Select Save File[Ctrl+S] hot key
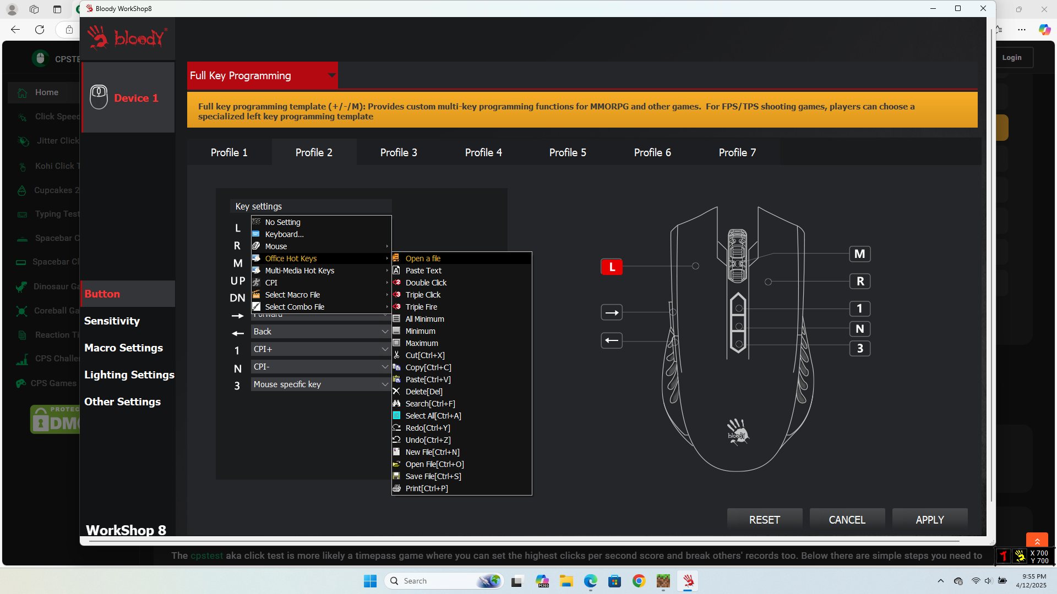Screen dimensions: 1057x594 click(x=461, y=476)
